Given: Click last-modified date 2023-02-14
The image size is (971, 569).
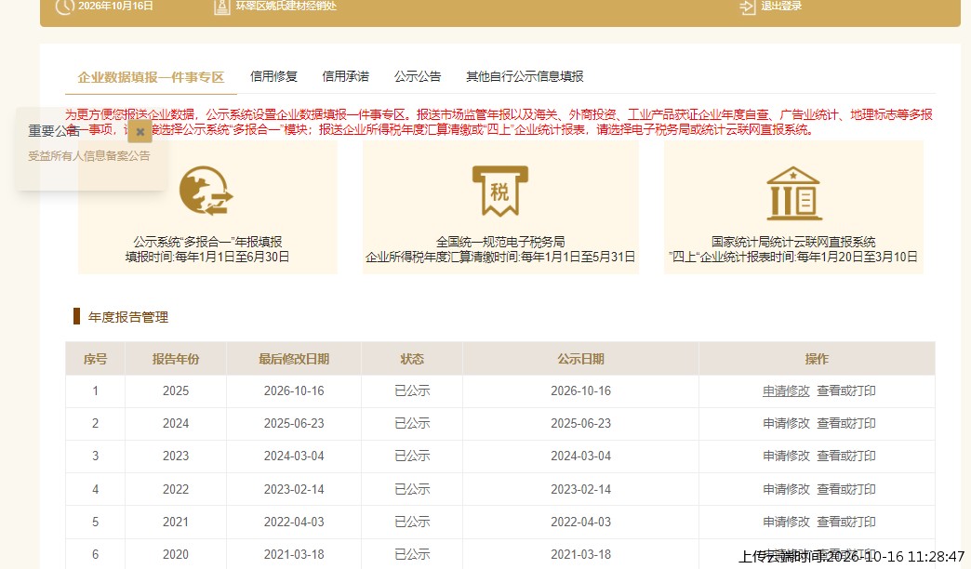Looking at the screenshot, I should pos(294,489).
